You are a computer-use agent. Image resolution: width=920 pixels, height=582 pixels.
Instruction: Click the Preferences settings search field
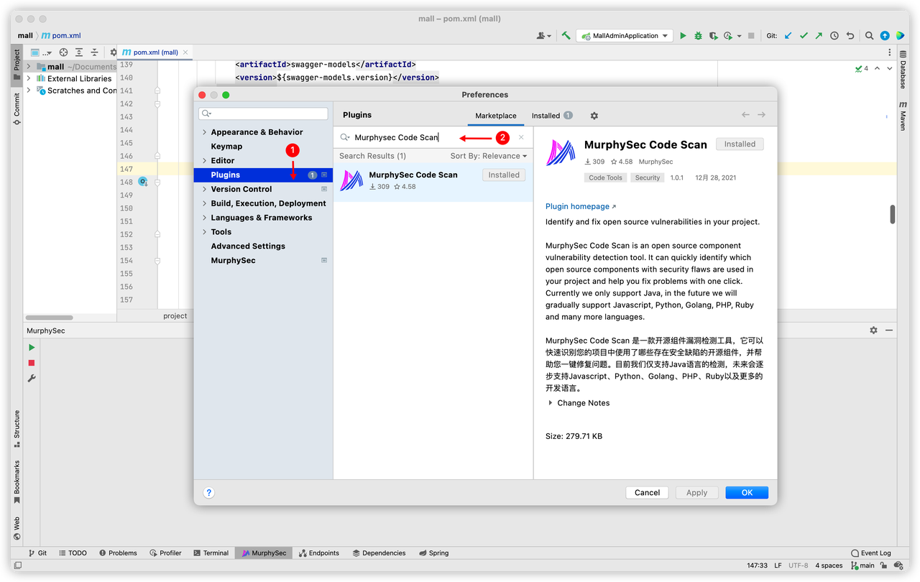pos(263,114)
